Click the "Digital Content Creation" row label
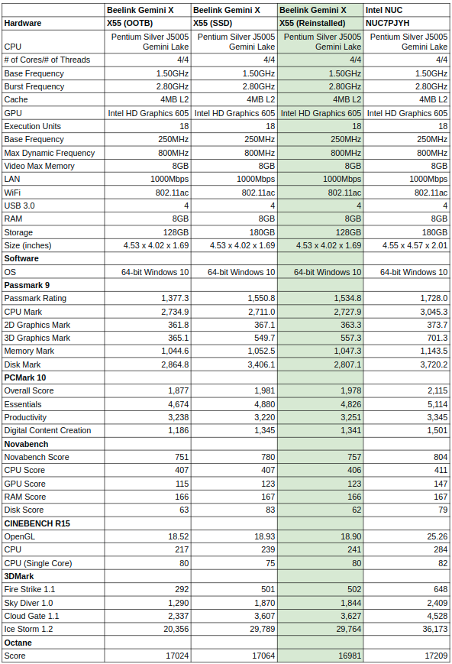 (48, 431)
